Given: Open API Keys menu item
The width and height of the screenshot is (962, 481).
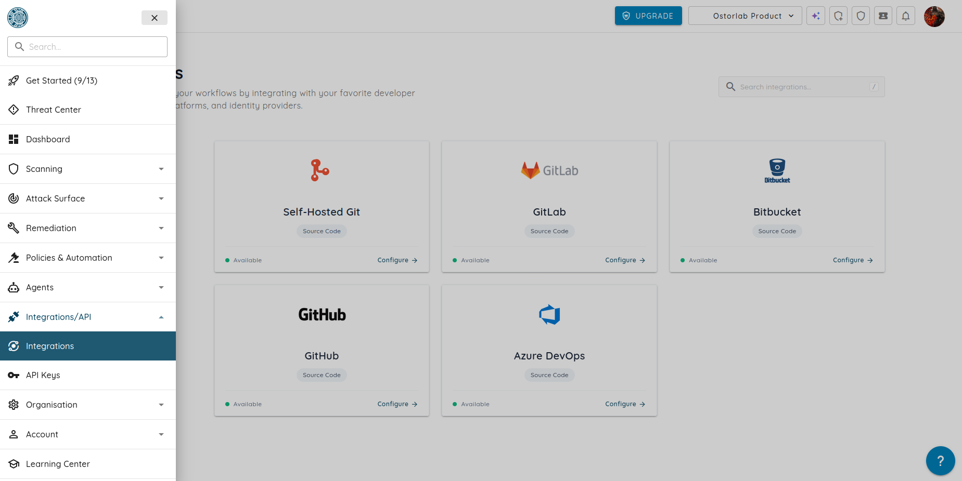Looking at the screenshot, I should click(x=88, y=375).
